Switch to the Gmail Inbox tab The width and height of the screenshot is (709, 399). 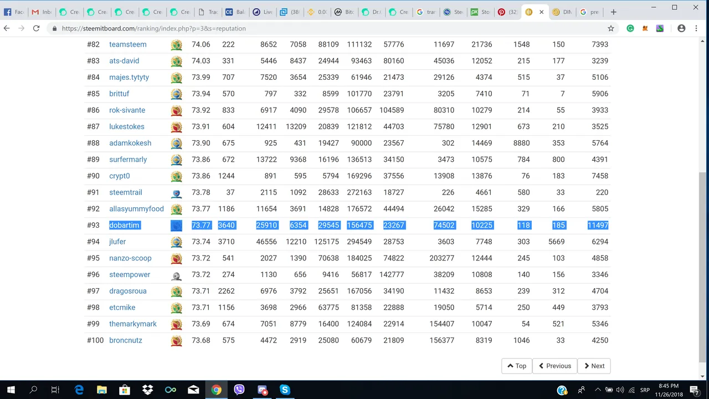[42, 12]
